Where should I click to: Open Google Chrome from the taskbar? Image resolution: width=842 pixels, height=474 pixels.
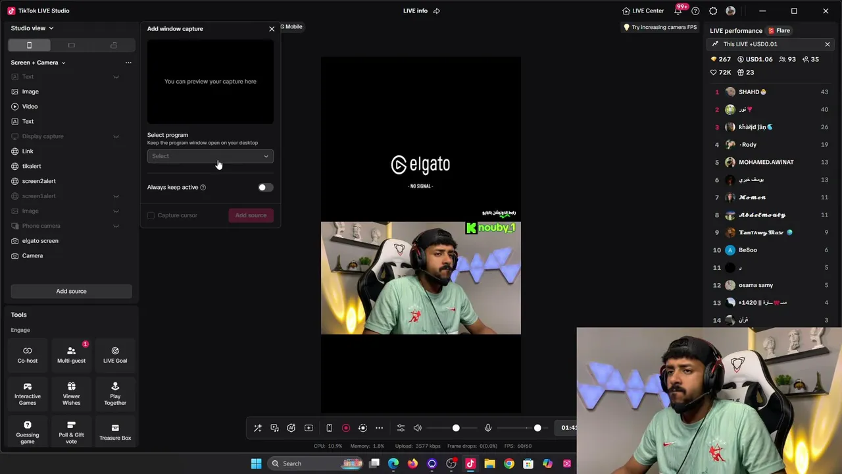509,463
